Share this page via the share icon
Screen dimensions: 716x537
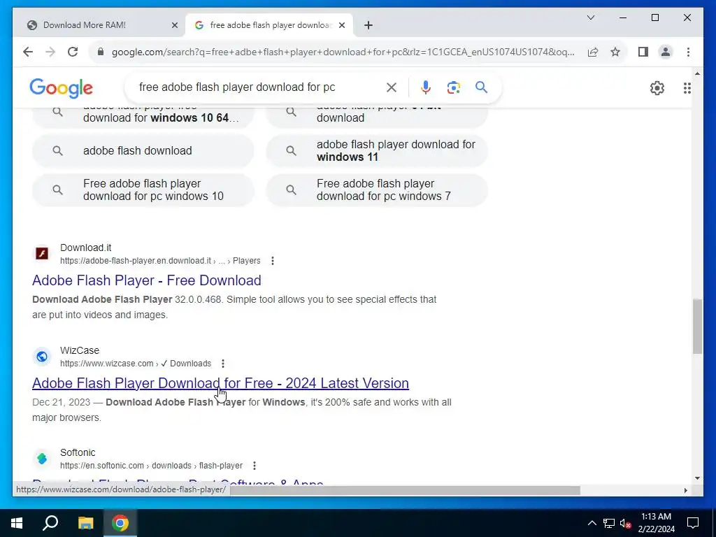point(593,52)
